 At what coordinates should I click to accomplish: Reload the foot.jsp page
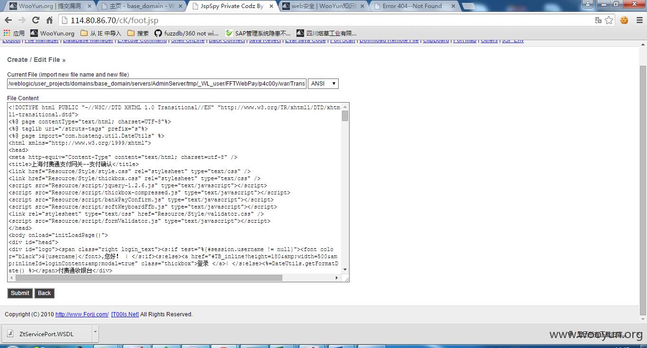pyautogui.click(x=36, y=20)
